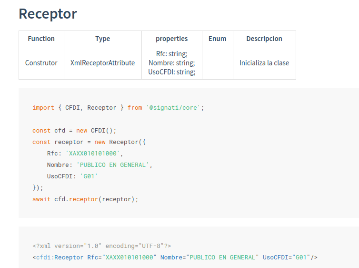This screenshot has height=268, width=359.
Task: Select the Type column header
Action: [102, 39]
